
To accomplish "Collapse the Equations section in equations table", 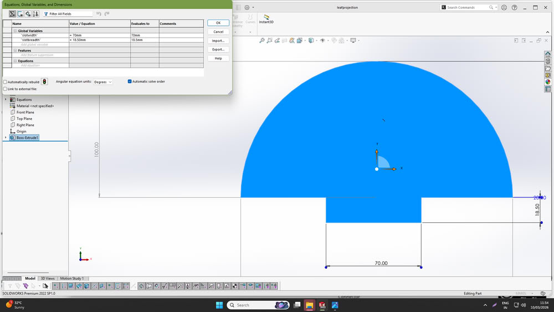I will click(15, 61).
